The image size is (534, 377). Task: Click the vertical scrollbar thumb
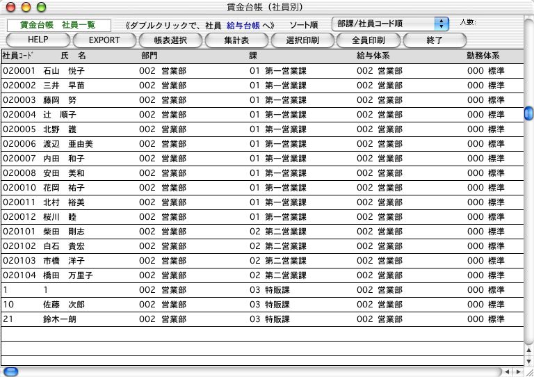(528, 113)
